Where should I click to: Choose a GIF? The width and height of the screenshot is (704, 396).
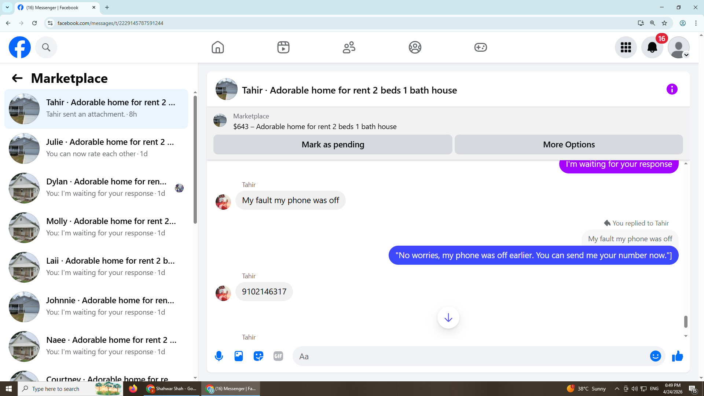pyautogui.click(x=278, y=356)
